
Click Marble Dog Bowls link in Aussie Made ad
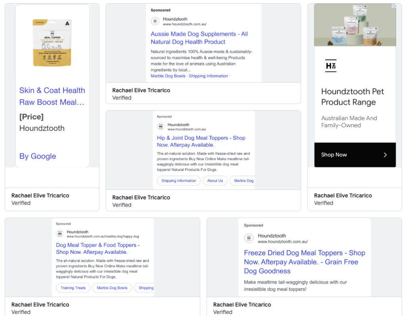[168, 76]
